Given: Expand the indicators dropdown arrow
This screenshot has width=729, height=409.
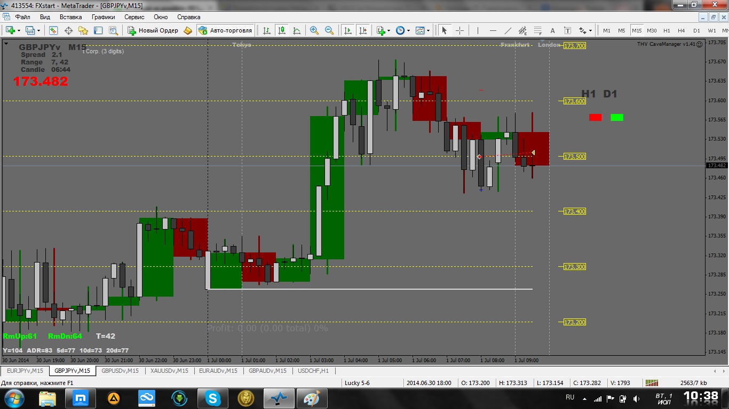Looking at the screenshot, I should pos(390,31).
